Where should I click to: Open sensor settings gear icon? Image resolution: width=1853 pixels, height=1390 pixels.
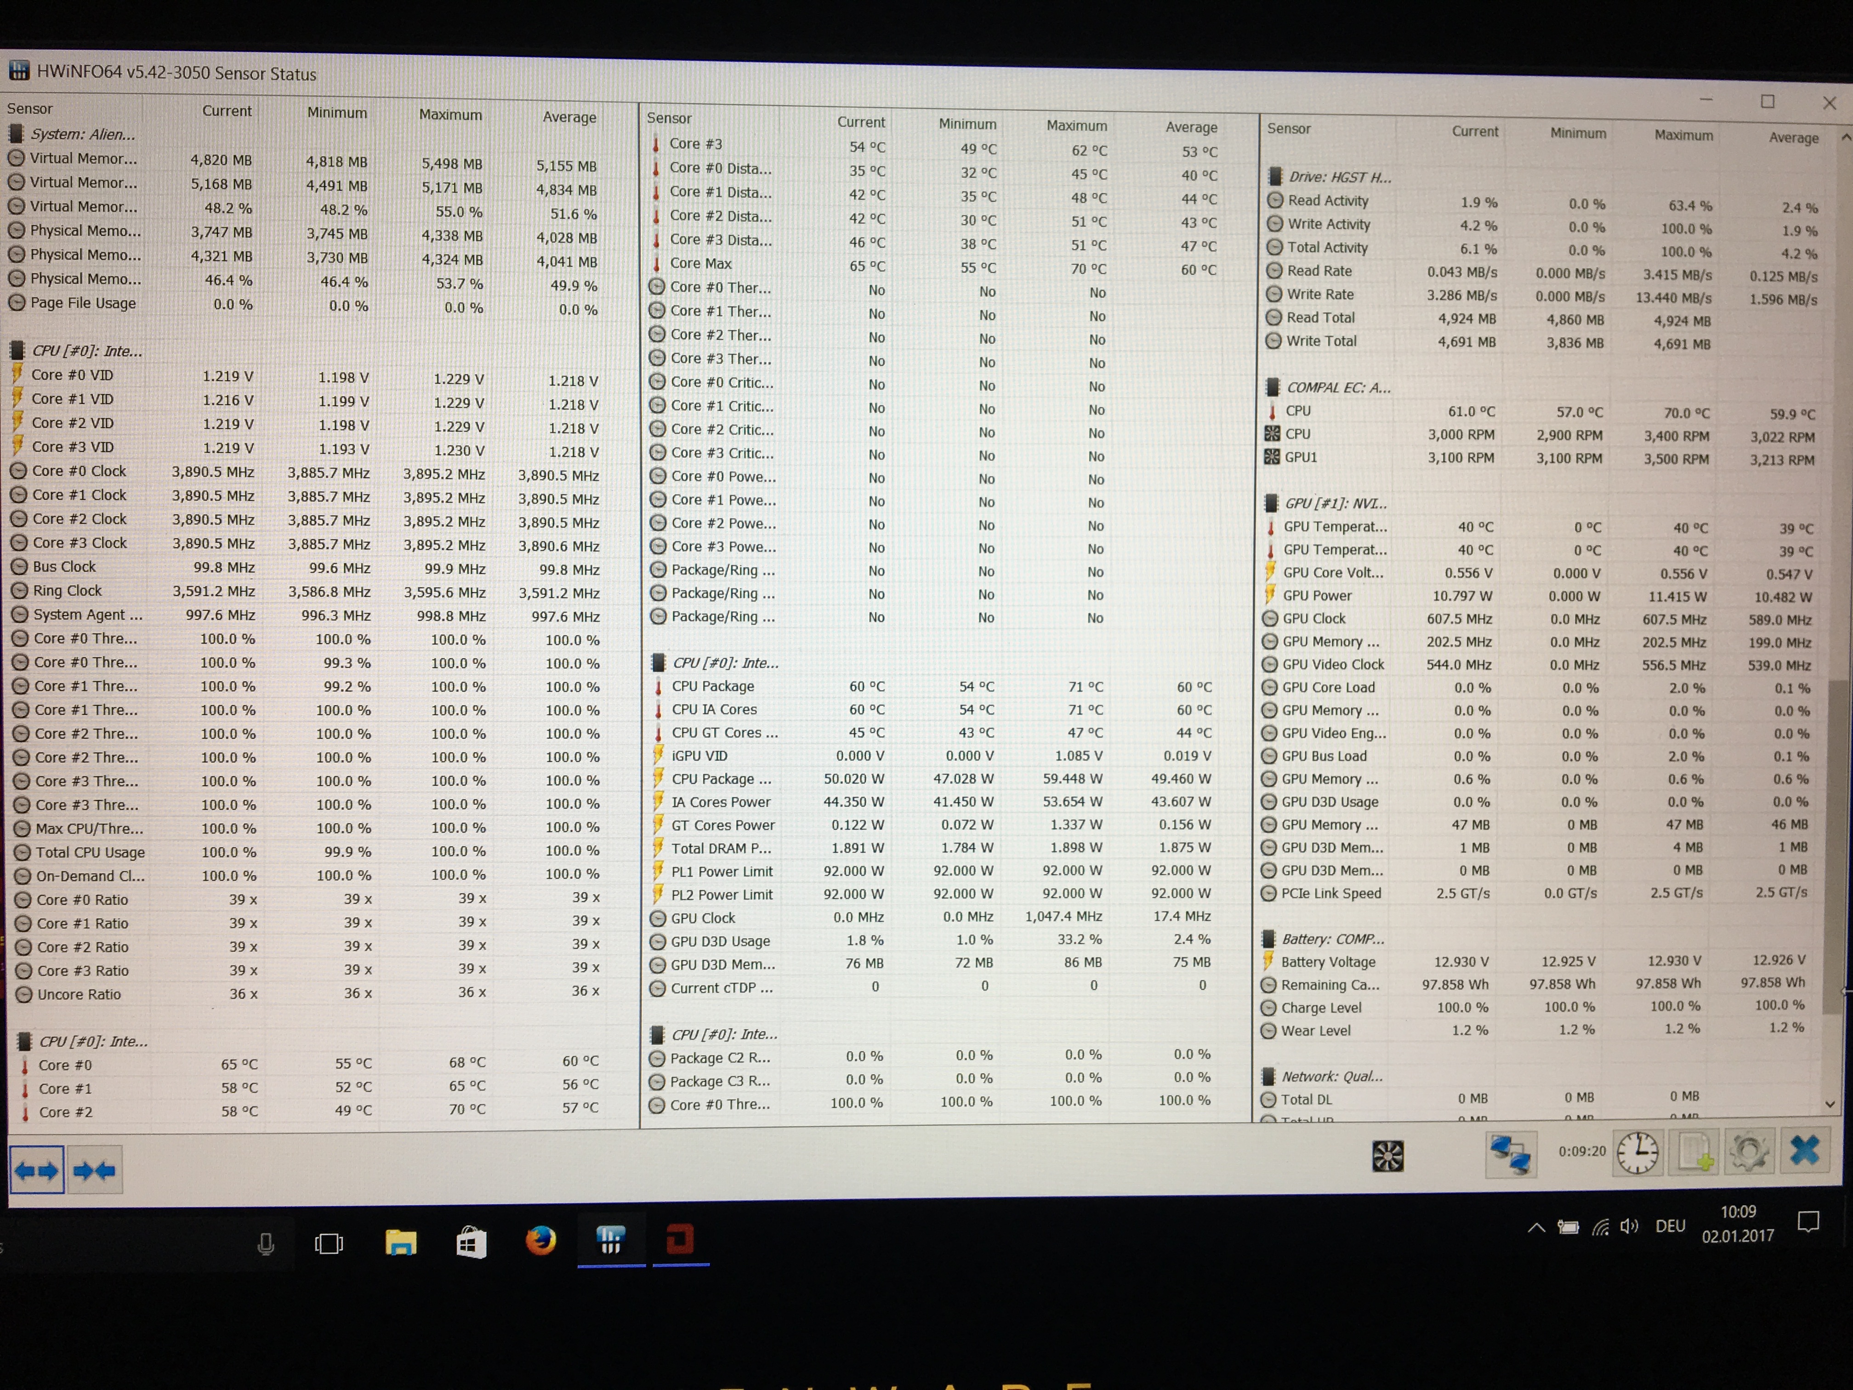point(1749,1151)
